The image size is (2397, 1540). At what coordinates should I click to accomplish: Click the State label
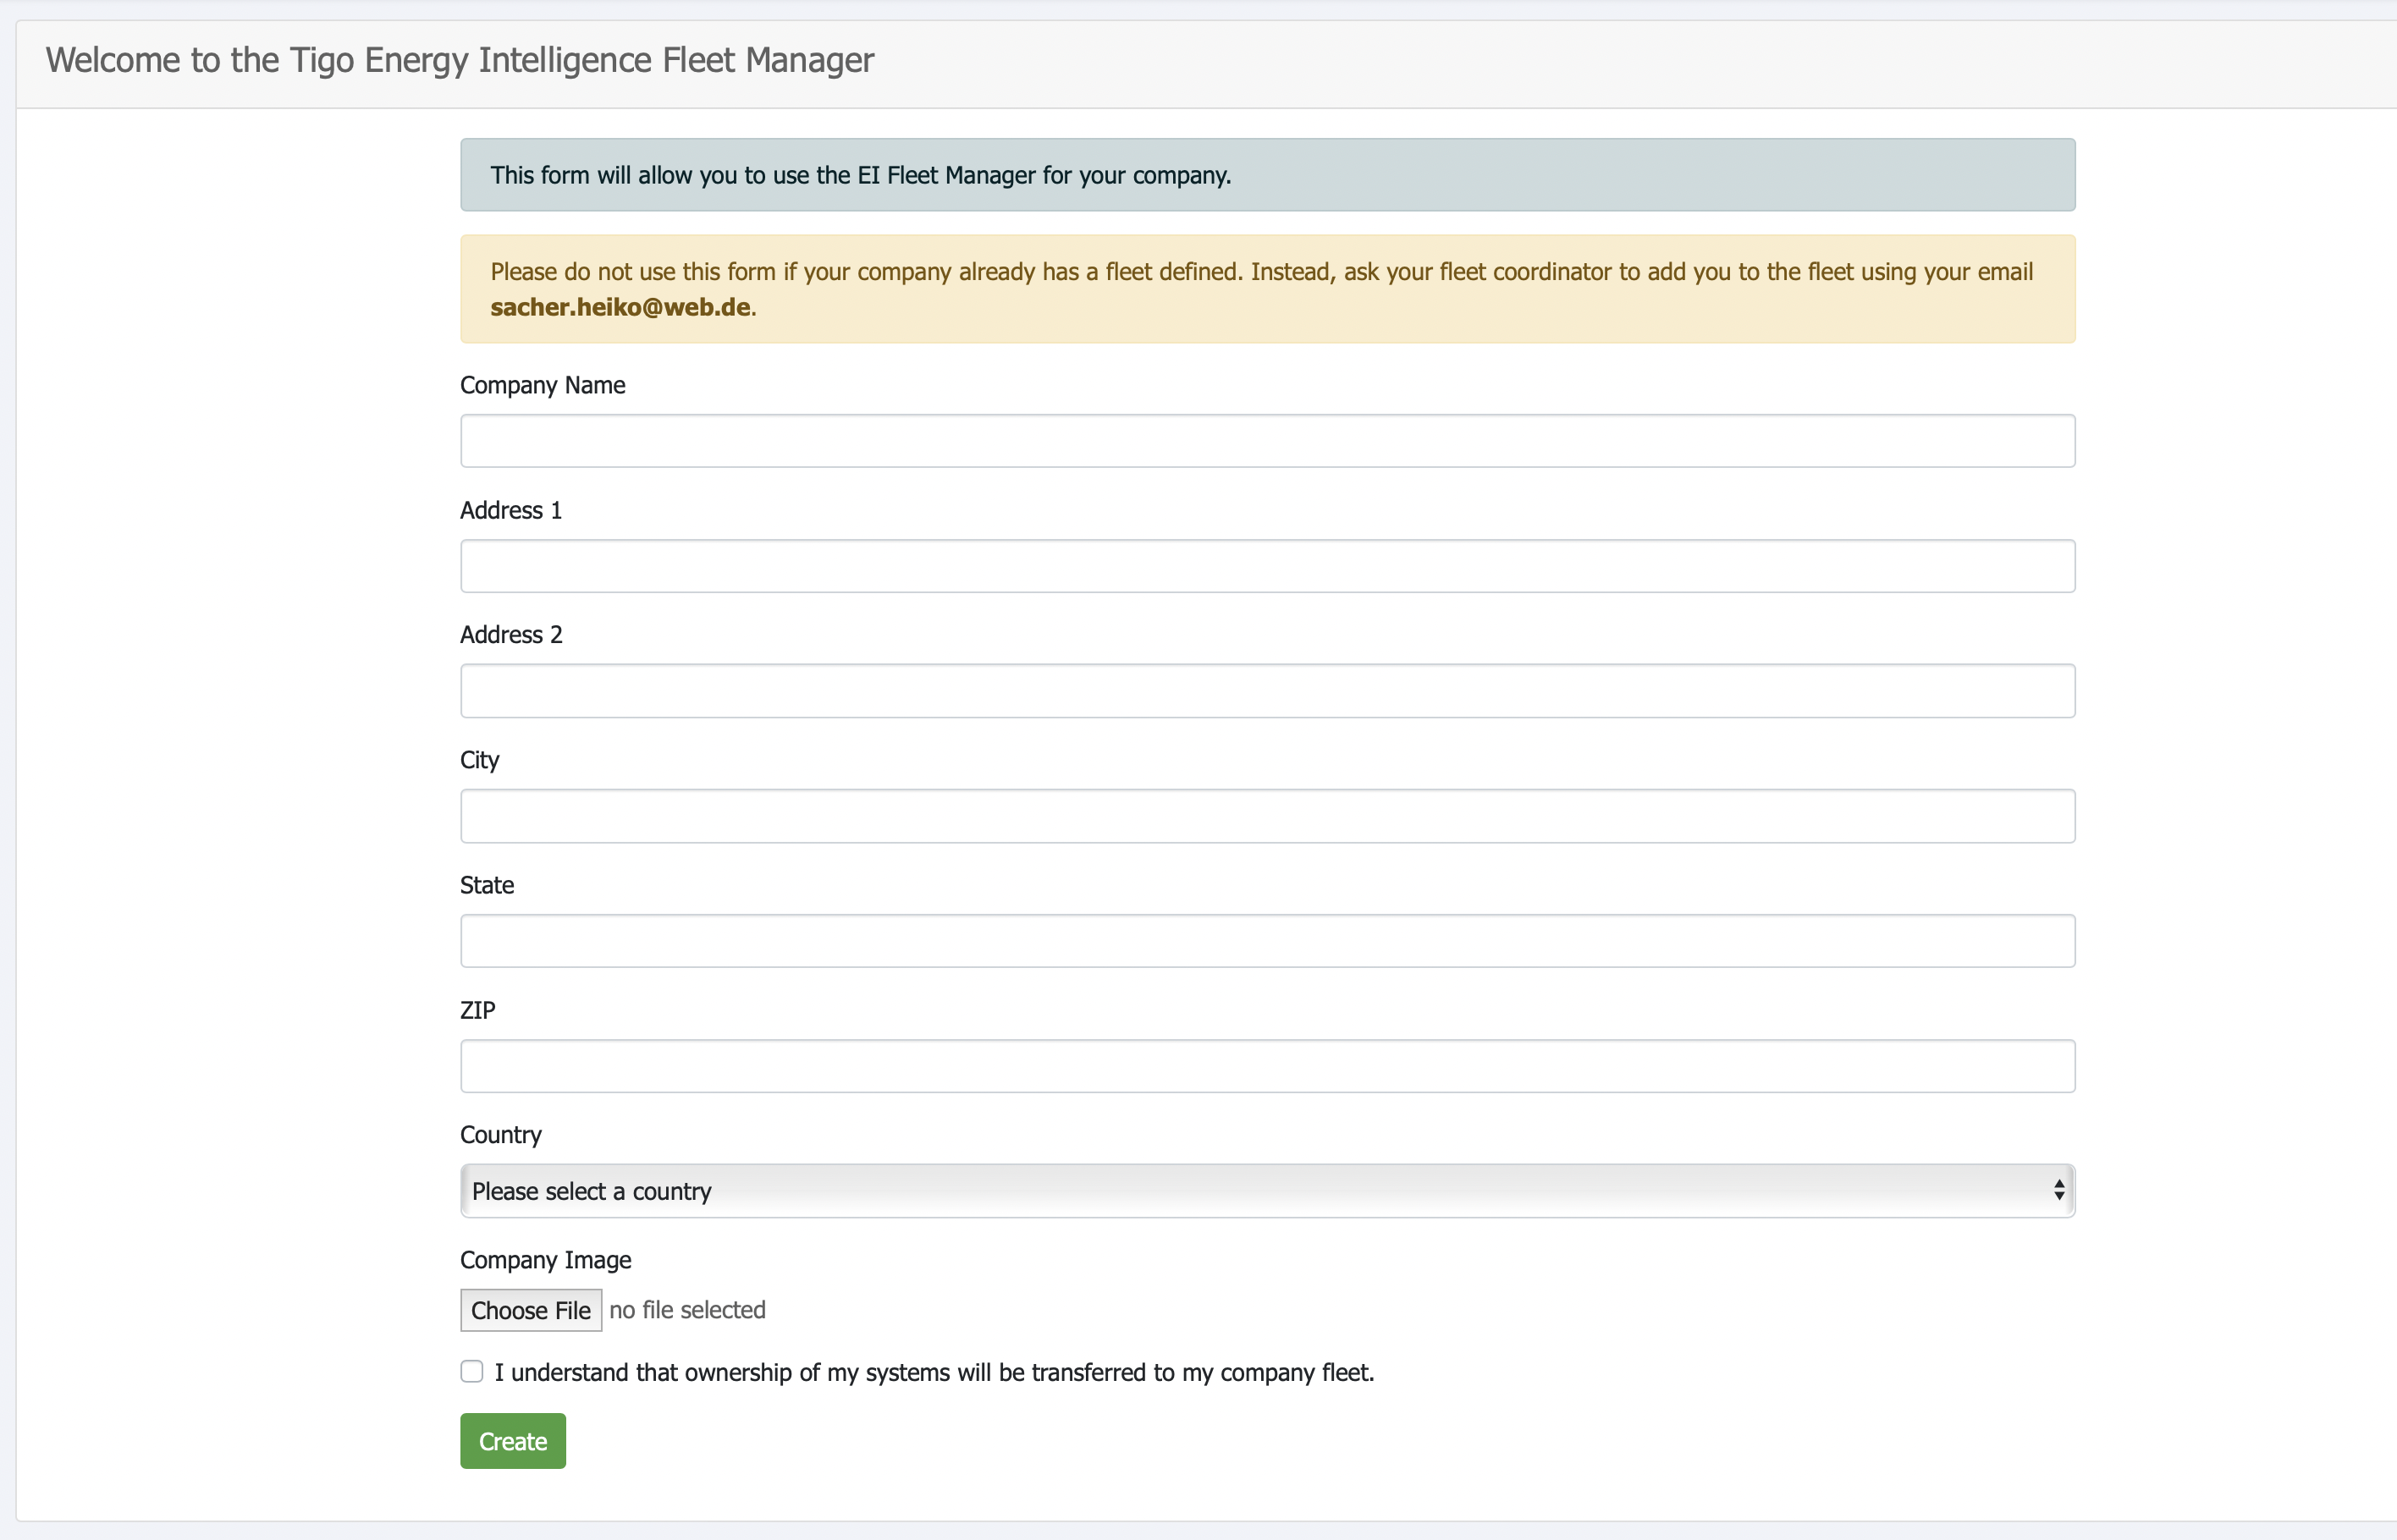tap(487, 885)
